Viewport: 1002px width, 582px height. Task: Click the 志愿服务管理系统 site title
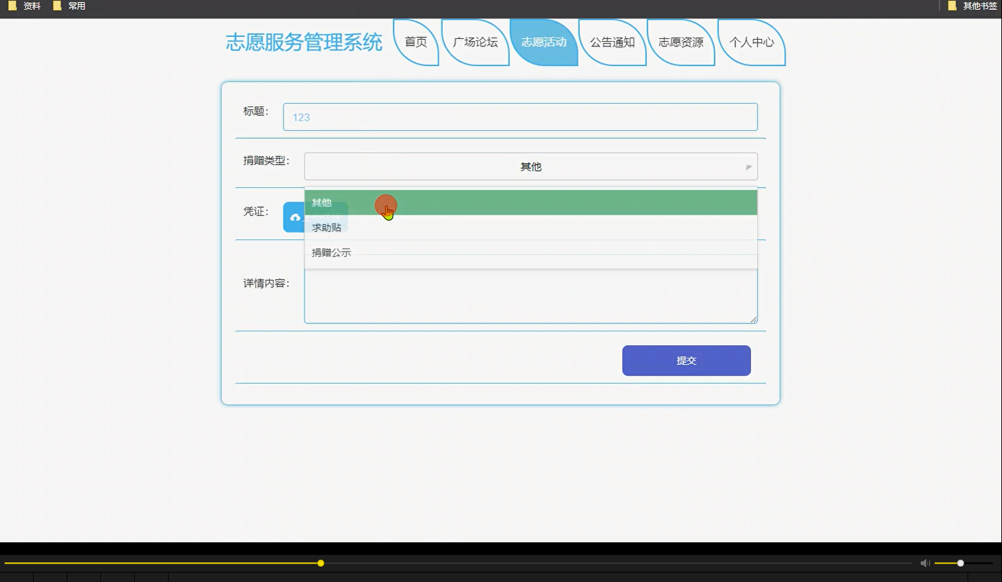pyautogui.click(x=305, y=42)
